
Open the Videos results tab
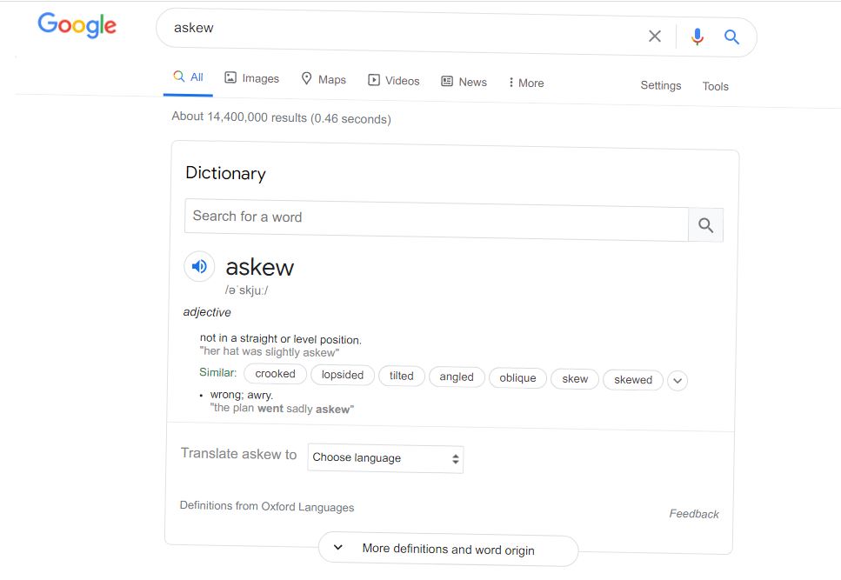click(394, 81)
